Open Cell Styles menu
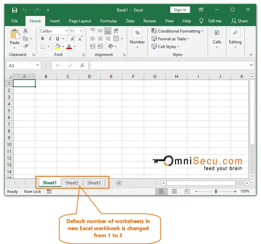 point(165,47)
